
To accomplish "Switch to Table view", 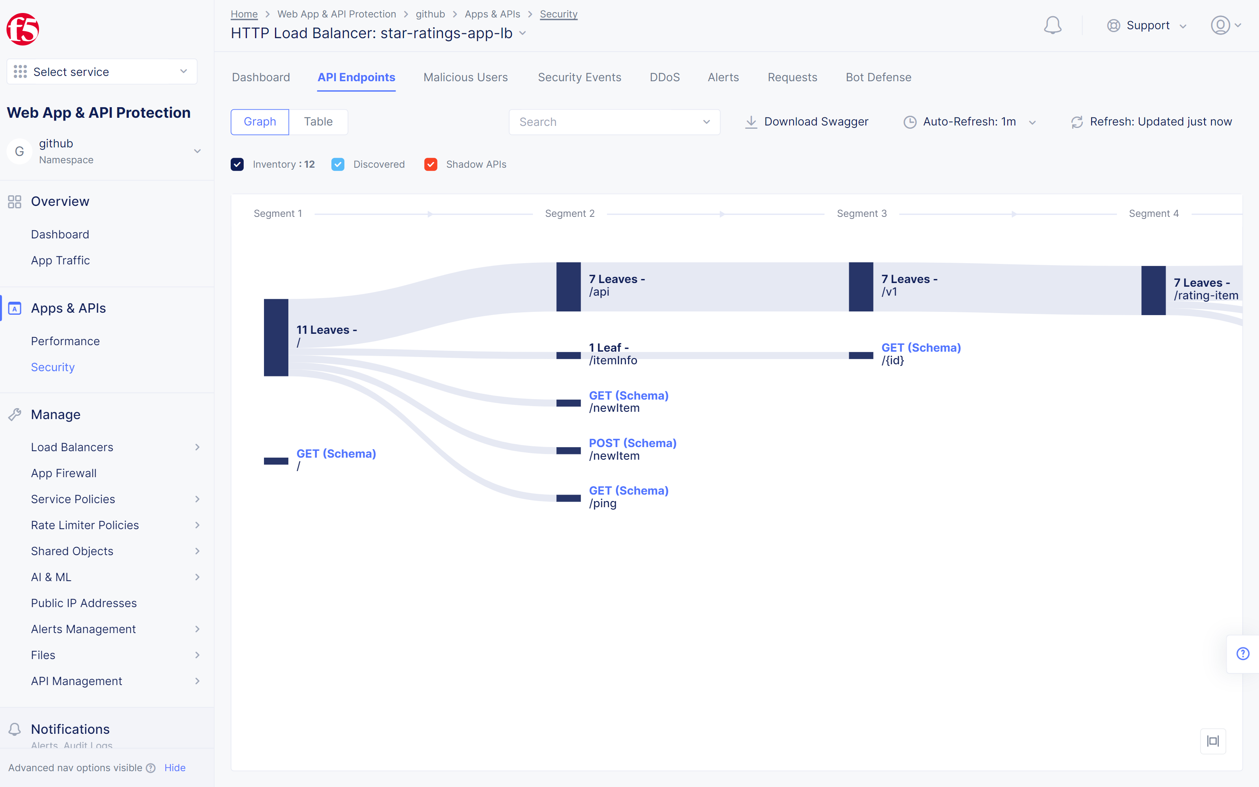I will click(x=318, y=122).
